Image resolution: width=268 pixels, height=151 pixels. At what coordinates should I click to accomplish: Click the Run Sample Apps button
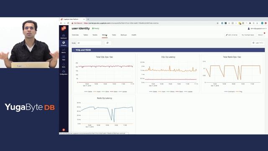click(248, 35)
